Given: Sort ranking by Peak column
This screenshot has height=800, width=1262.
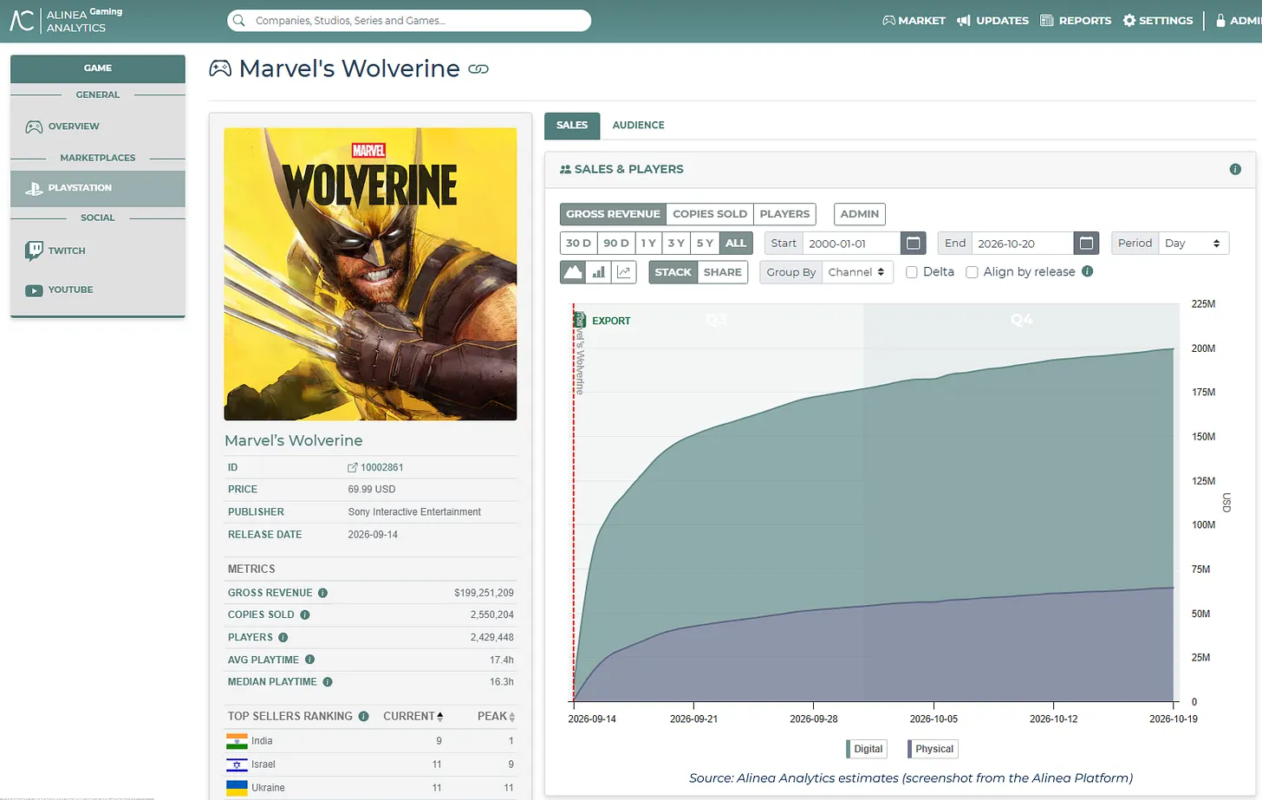Looking at the screenshot, I should 497,716.
